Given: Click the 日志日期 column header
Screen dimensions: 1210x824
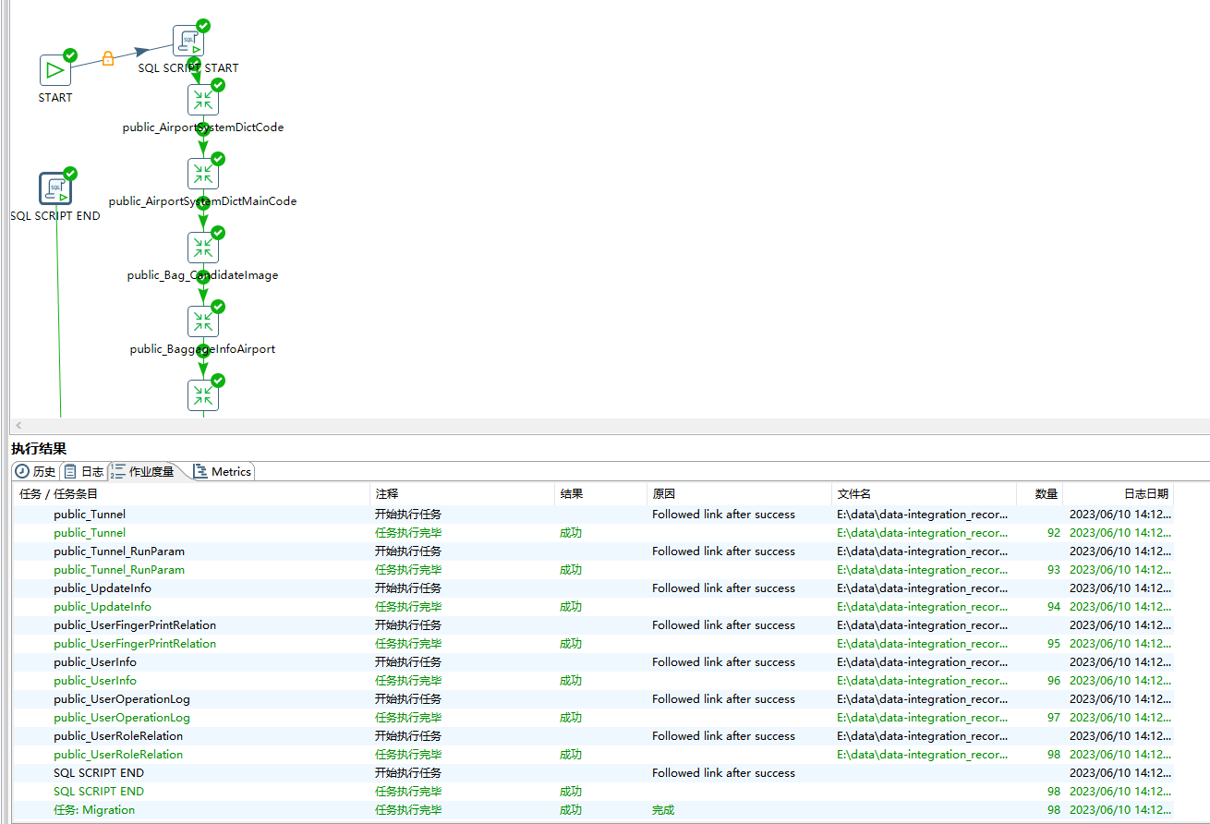Looking at the screenshot, I should 1119,494.
